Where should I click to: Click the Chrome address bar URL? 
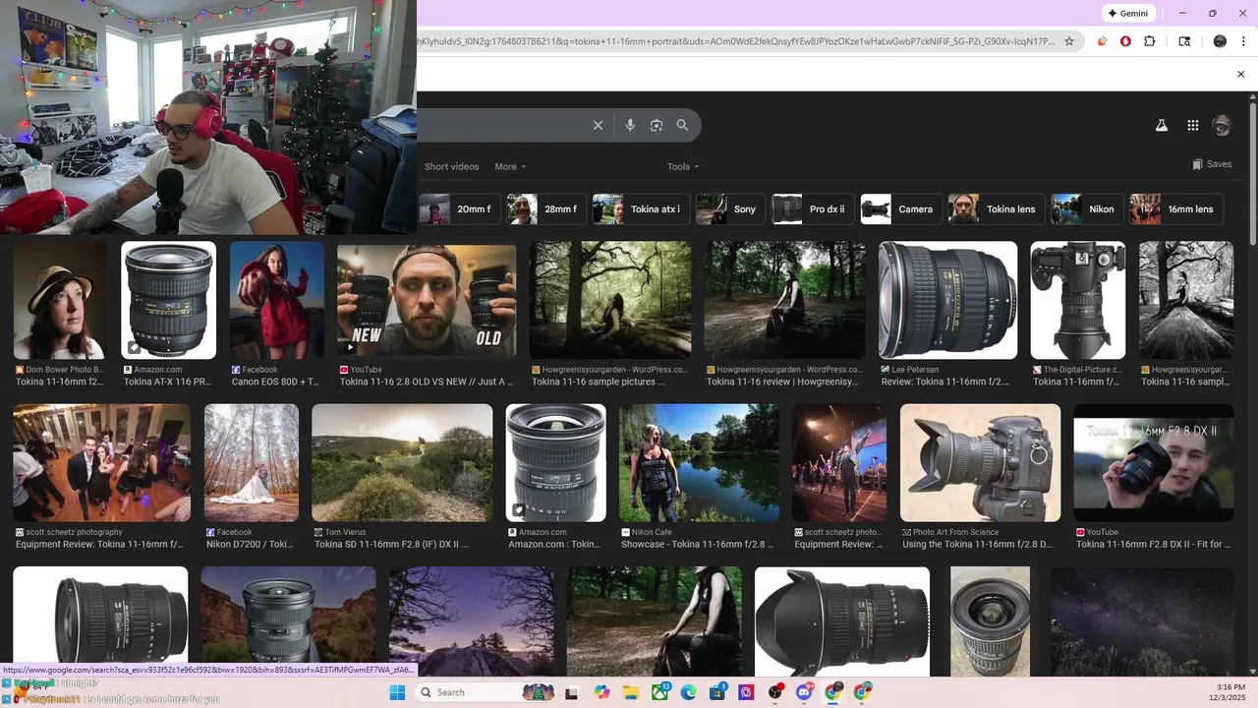[x=735, y=41]
